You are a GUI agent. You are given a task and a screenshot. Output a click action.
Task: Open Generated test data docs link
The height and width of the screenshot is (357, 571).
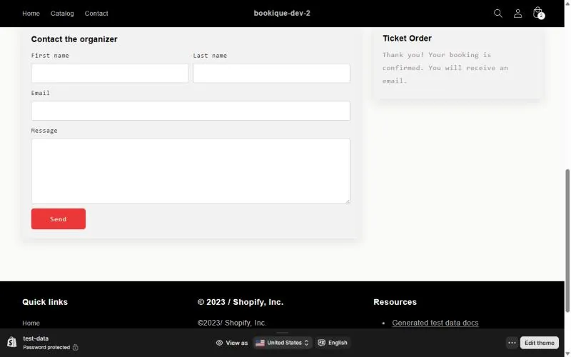[435, 323]
